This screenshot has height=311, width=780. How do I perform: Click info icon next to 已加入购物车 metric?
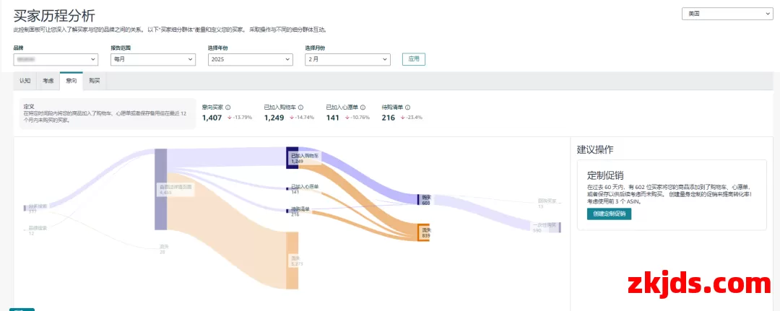[x=301, y=108]
